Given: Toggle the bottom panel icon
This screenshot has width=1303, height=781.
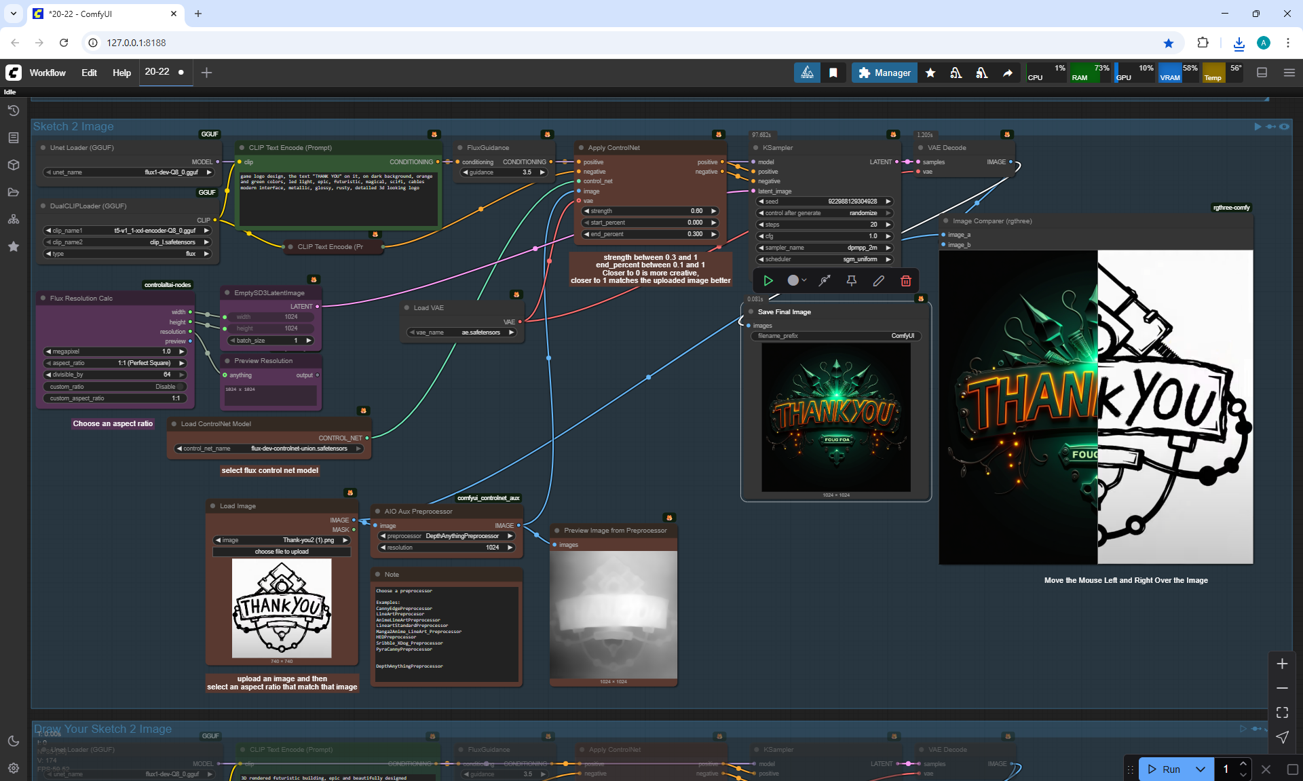Looking at the screenshot, I should coord(1262,73).
